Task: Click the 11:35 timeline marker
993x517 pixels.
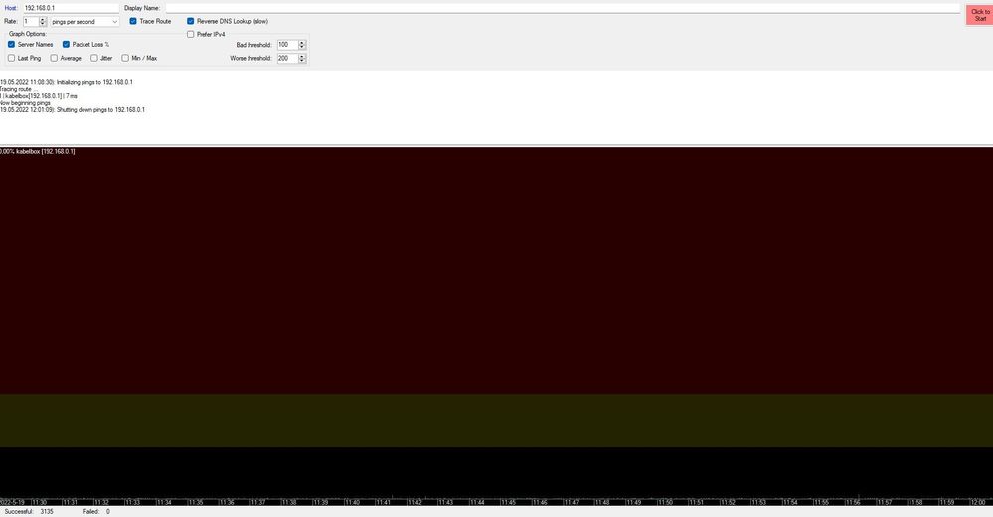Action: pos(196,502)
